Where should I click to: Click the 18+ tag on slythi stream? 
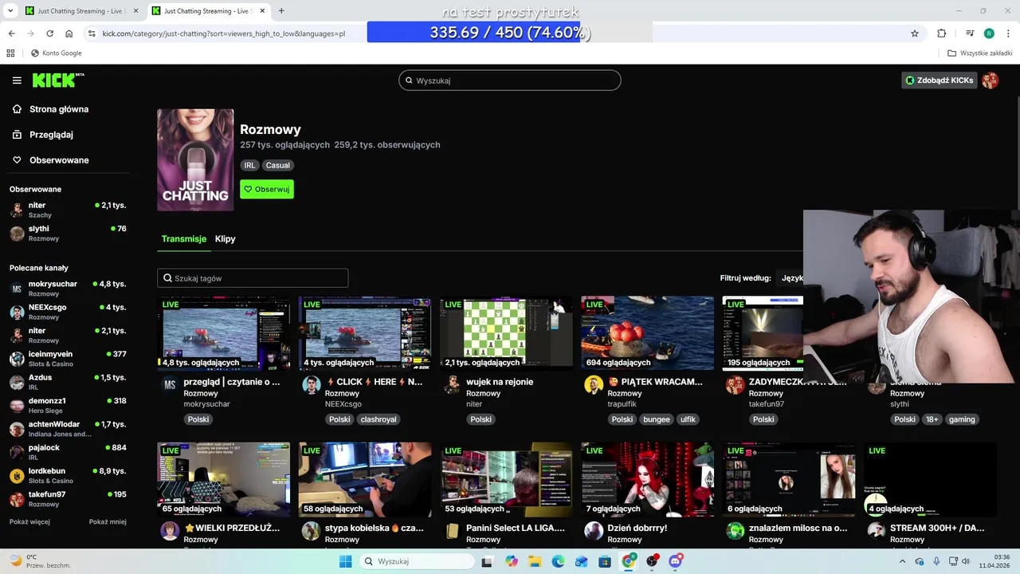click(932, 419)
